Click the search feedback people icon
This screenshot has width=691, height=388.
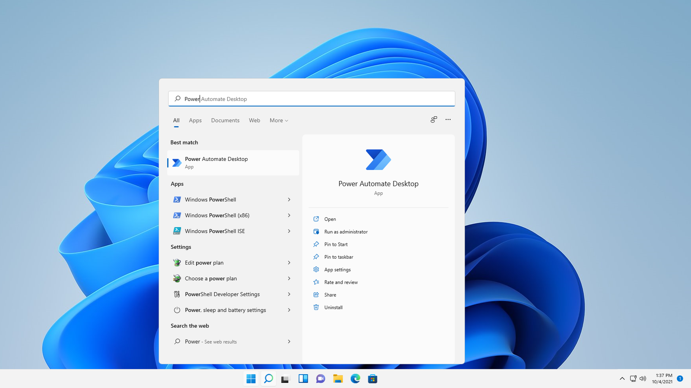434,119
